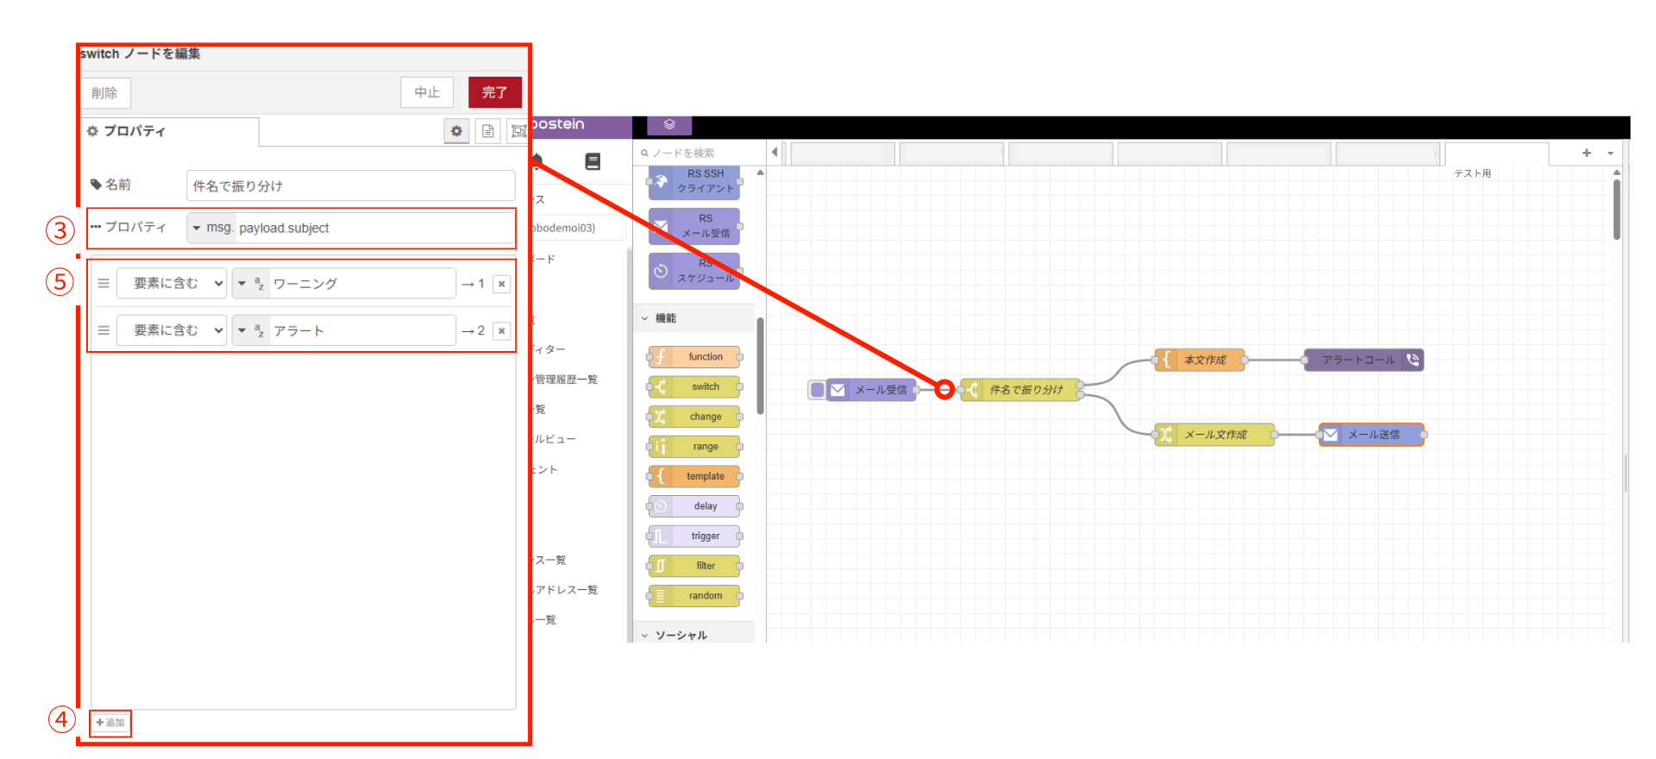Open second rule 要素に含む condition dropdown
The image size is (1656, 759).
click(172, 331)
